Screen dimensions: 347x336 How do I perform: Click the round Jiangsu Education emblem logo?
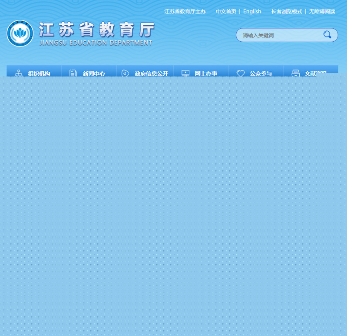pyautogui.click(x=20, y=33)
